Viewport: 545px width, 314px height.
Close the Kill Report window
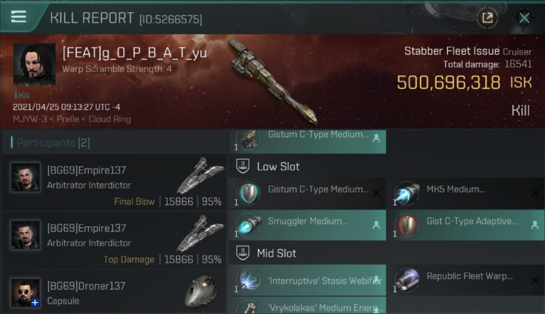pos(524,18)
